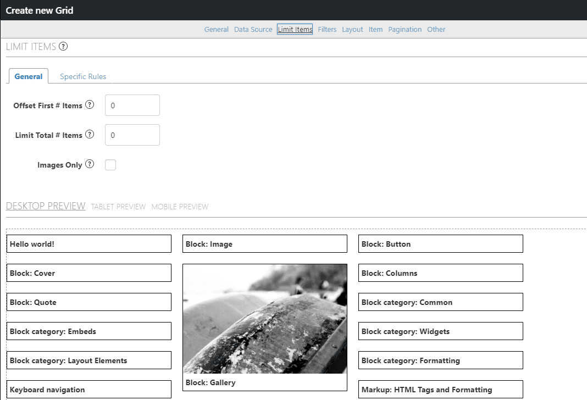The image size is (587, 400).
Task: Switch to the Specific Rules tab
Action: pos(82,76)
